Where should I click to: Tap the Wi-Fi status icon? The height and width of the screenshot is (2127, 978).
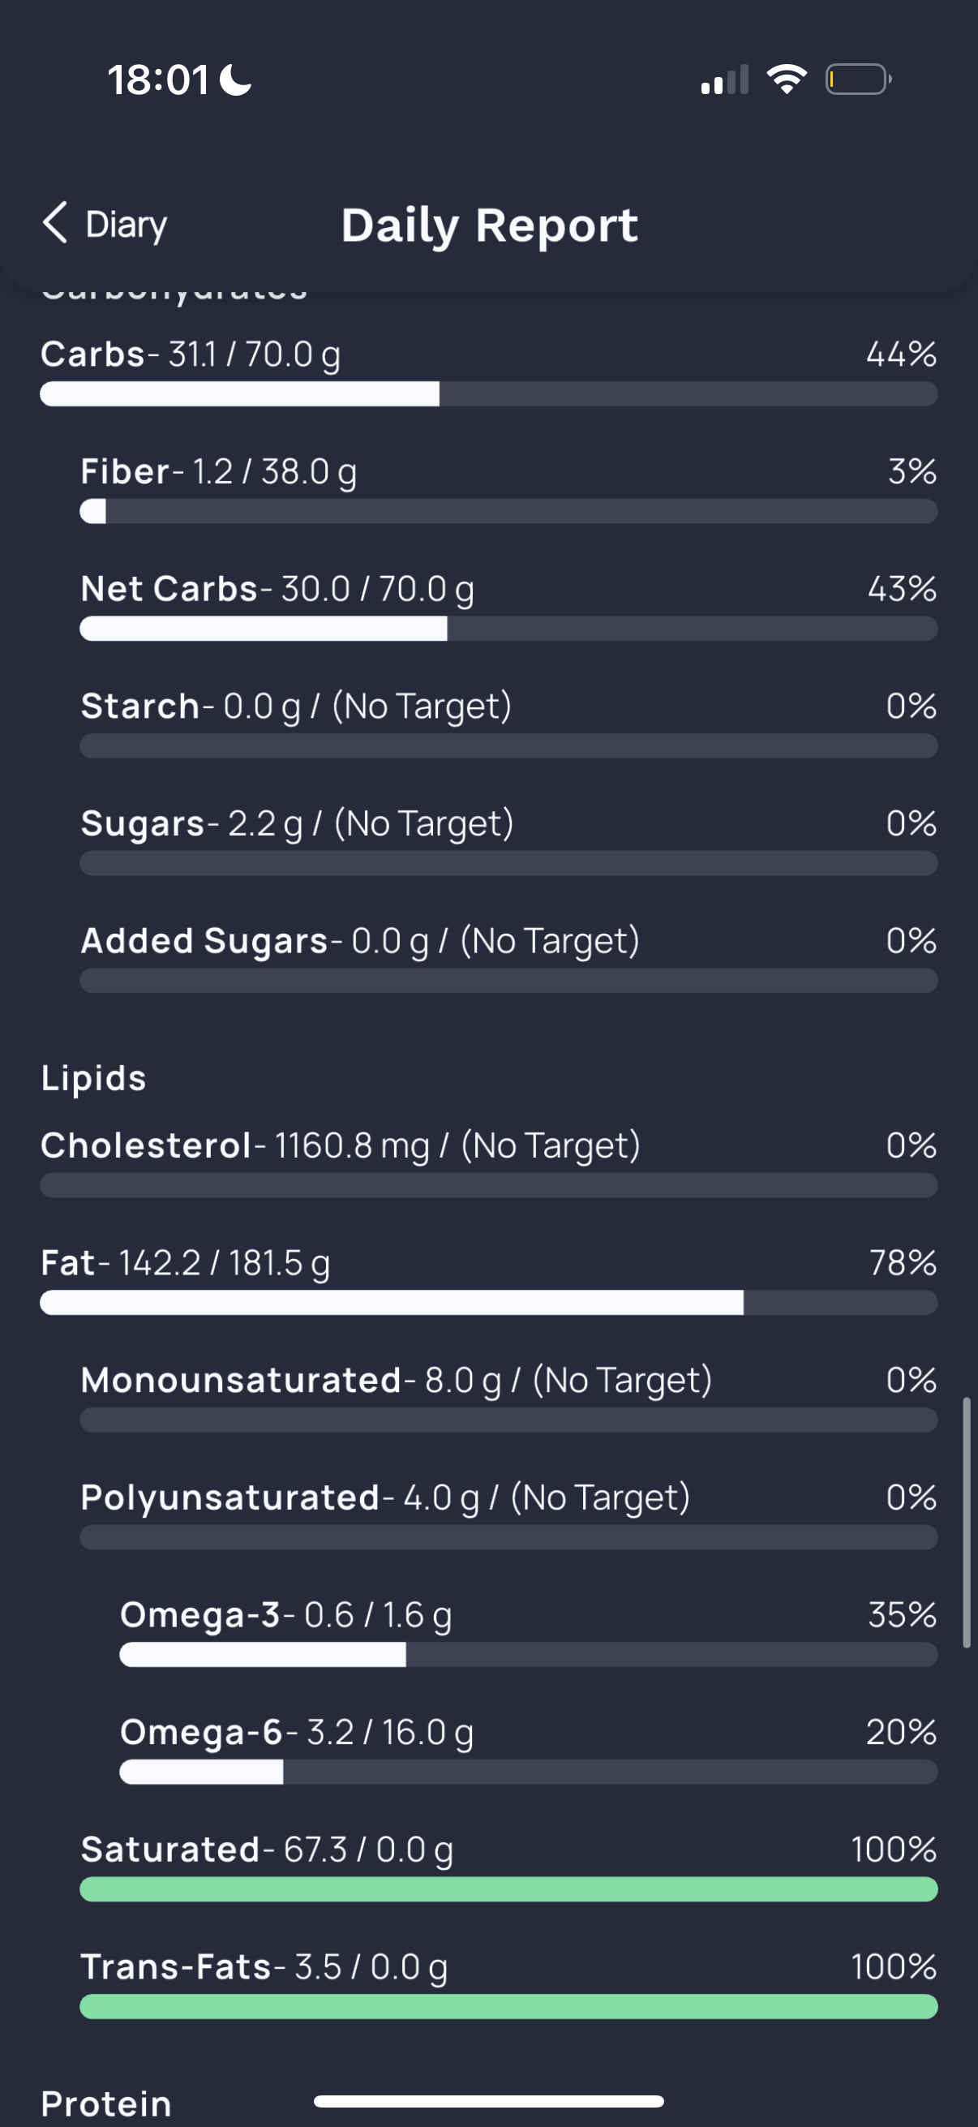click(787, 79)
